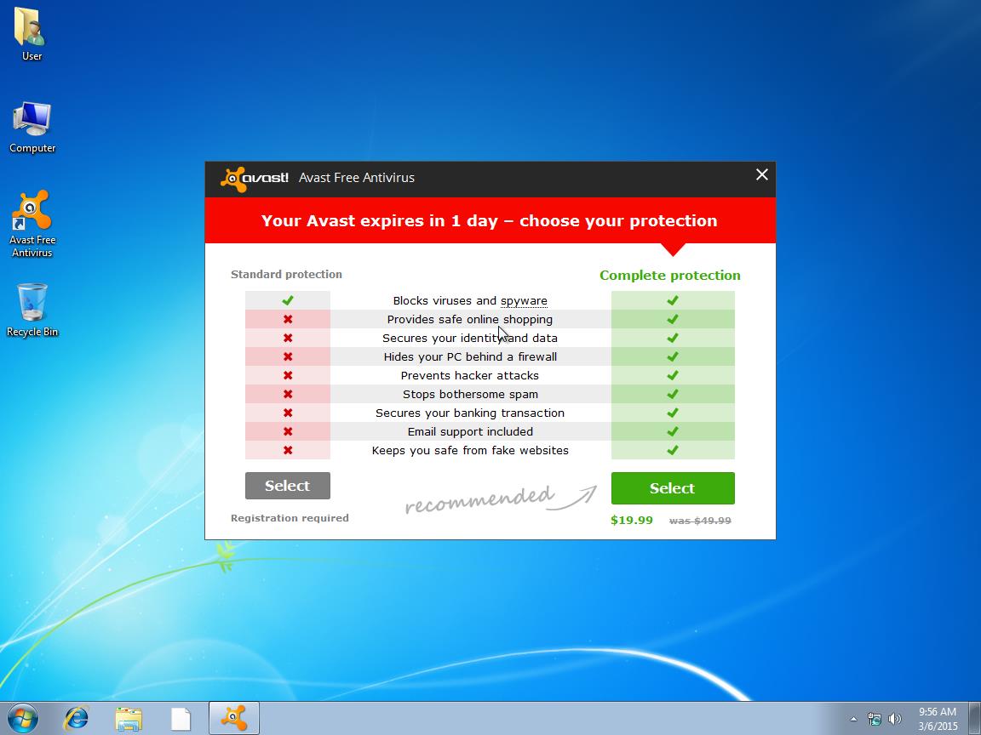This screenshot has width=981, height=735.
Task: Launch Avast Free Antivirus desktop shortcut
Action: (x=32, y=223)
